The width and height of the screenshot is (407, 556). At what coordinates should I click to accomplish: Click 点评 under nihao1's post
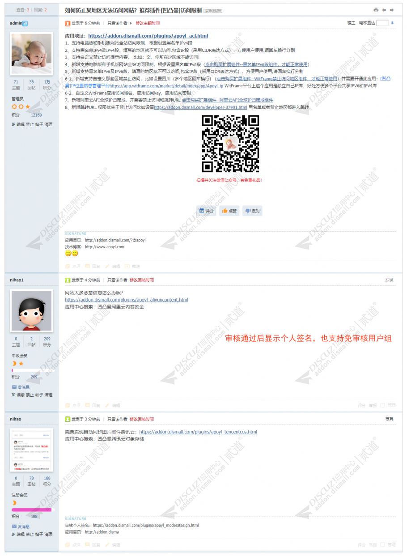click(73, 405)
